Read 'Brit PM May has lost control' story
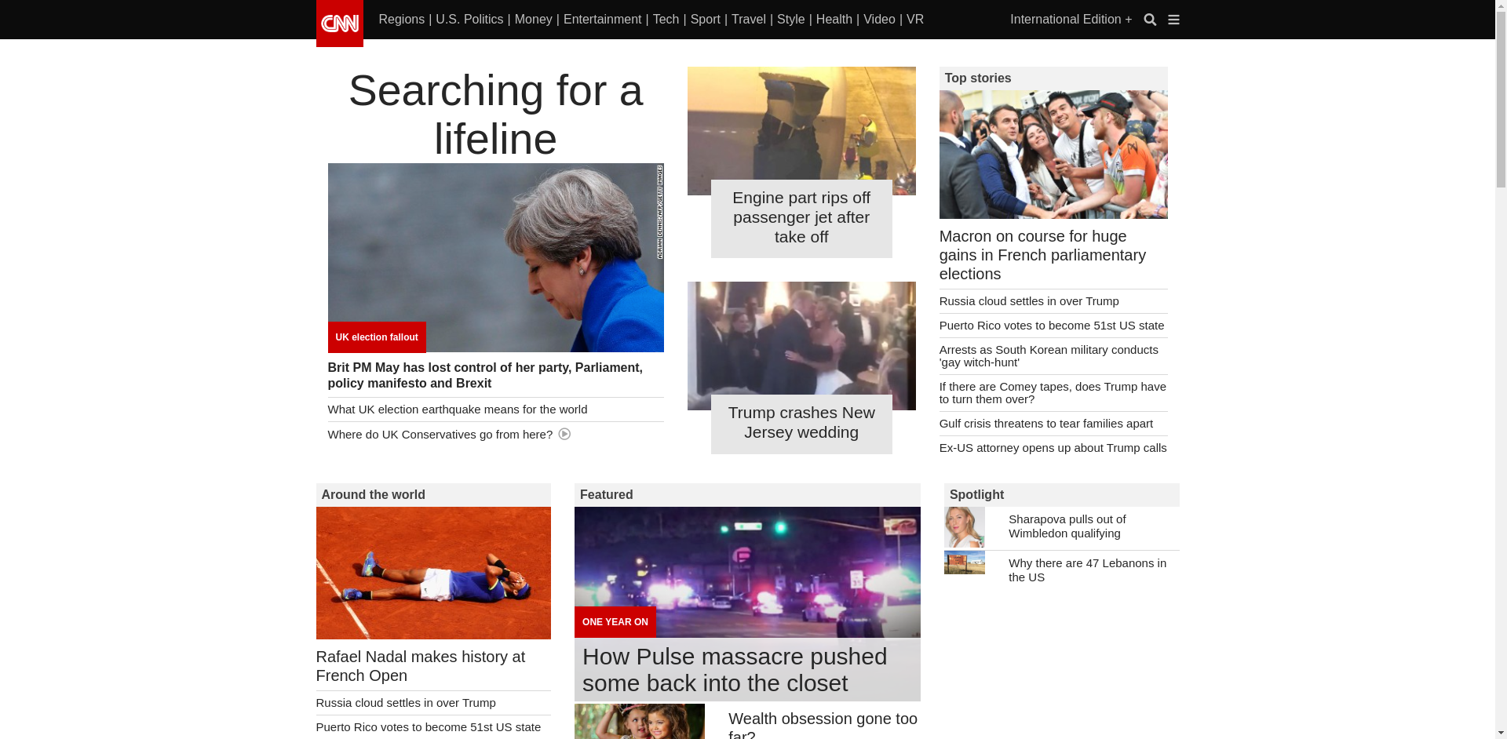This screenshot has width=1507, height=739. point(485,375)
